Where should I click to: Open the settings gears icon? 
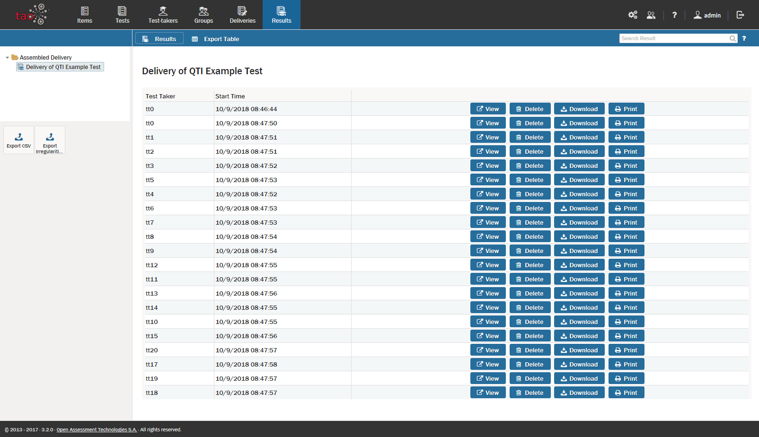point(632,15)
